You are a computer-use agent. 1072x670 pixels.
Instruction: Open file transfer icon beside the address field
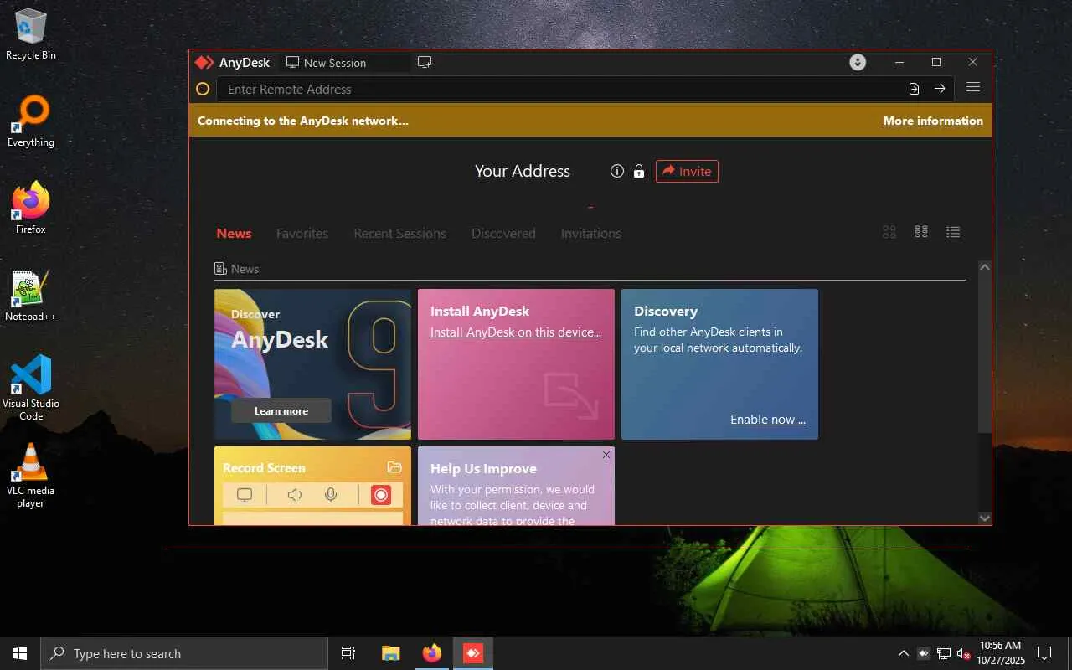pyautogui.click(x=914, y=89)
